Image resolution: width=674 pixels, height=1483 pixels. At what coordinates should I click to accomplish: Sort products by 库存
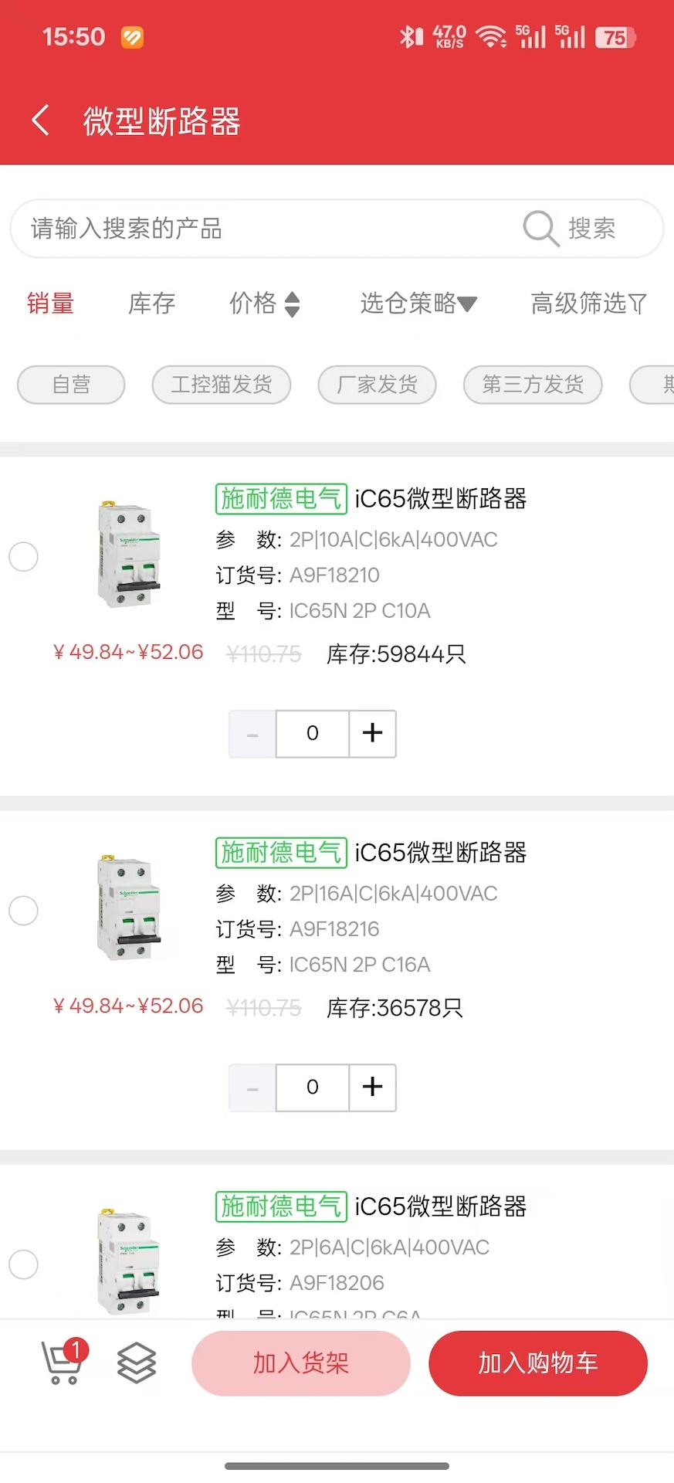click(x=151, y=304)
